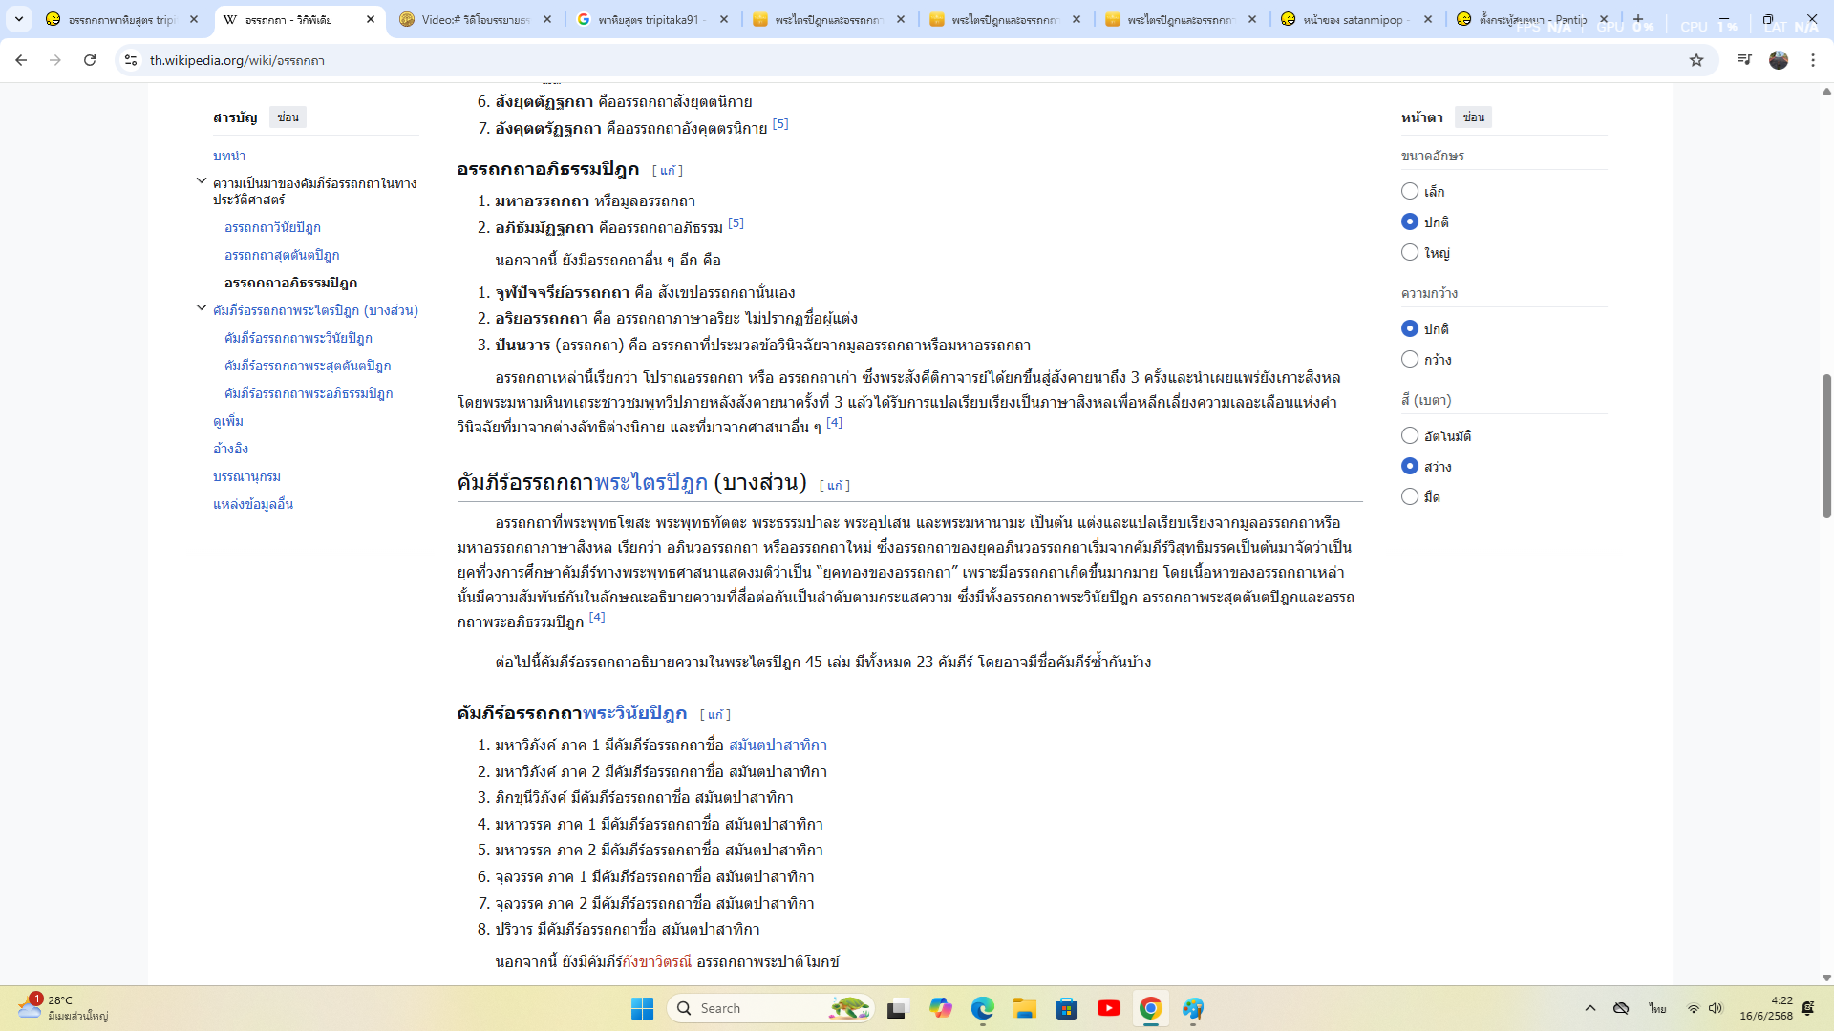The height and width of the screenshot is (1031, 1834).
Task: Open the weather widget showing 28°C
Action: tap(63, 1008)
